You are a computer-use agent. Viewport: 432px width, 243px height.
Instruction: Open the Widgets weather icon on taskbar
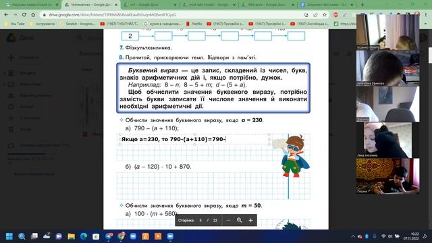coord(47,236)
